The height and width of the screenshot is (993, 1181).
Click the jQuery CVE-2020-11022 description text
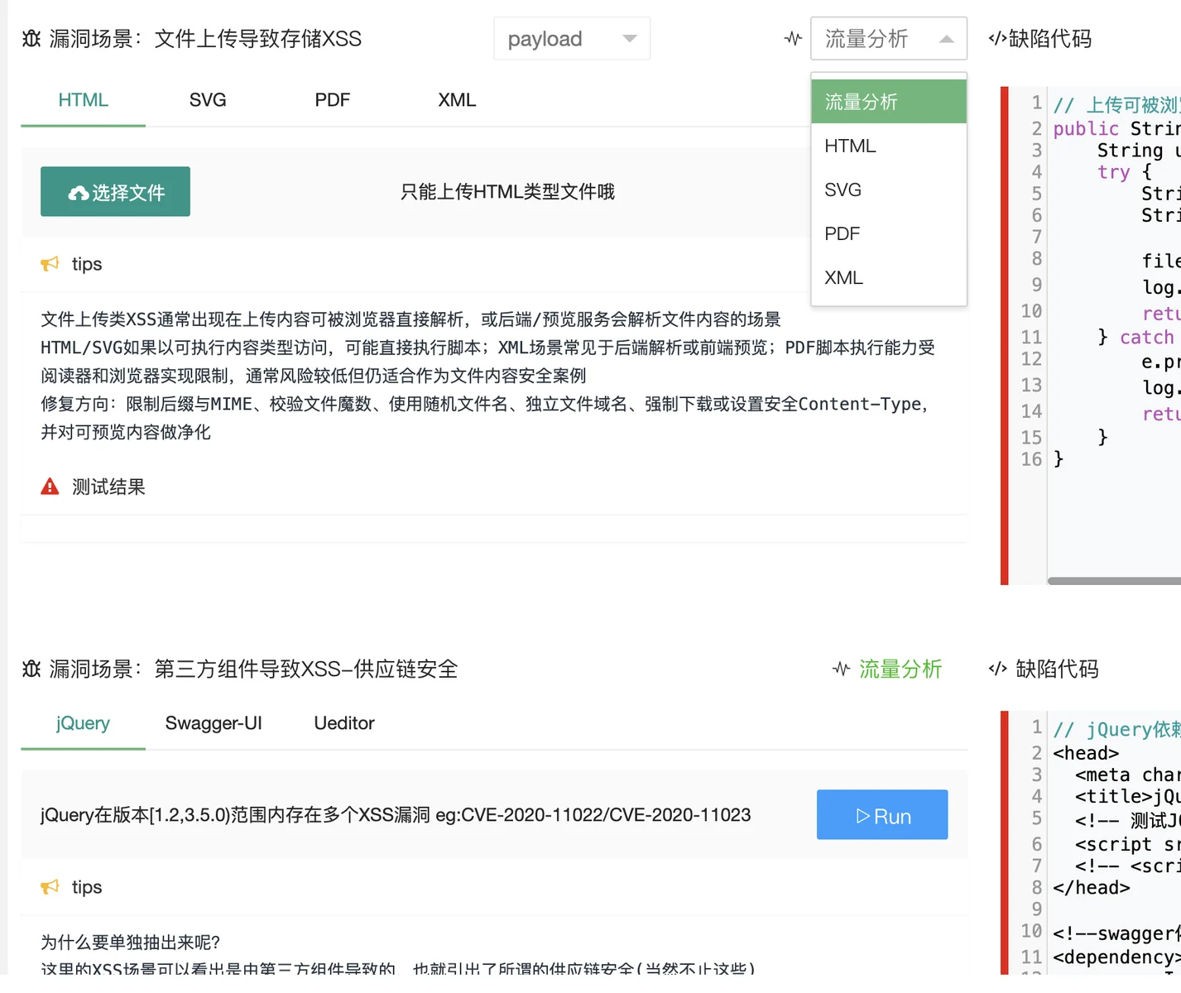click(396, 815)
